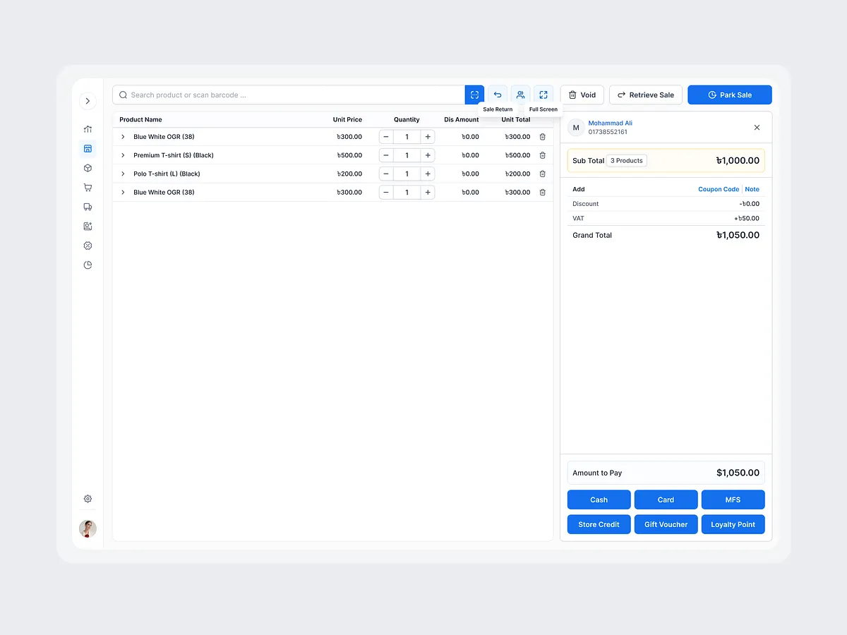Expand the Premium T-shirt (S) (Black) row
Screen dimensions: 847x635
[x=123, y=155]
